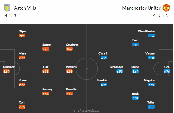Select Watkins' 6.91 rating badge

coord(69,71)
